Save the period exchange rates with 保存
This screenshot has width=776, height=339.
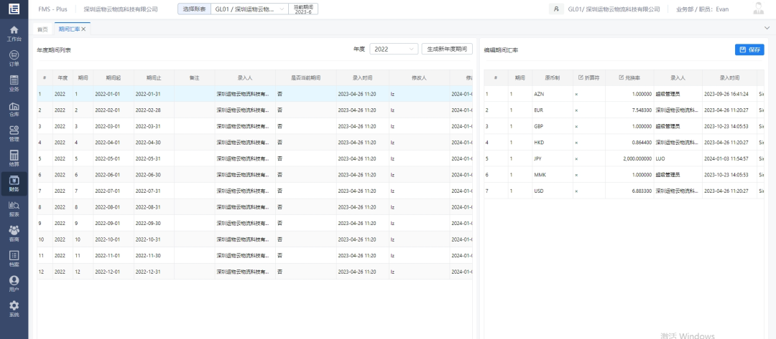[x=749, y=49]
